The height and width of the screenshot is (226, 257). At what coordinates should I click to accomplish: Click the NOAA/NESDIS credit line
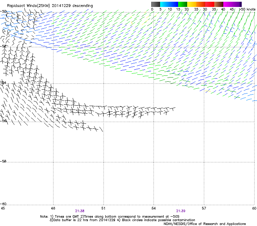[x=205, y=224]
